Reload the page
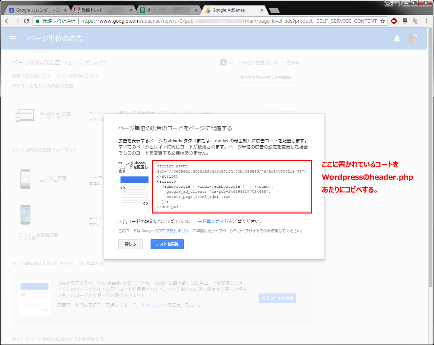The height and width of the screenshot is (345, 434). pyautogui.click(x=26, y=21)
